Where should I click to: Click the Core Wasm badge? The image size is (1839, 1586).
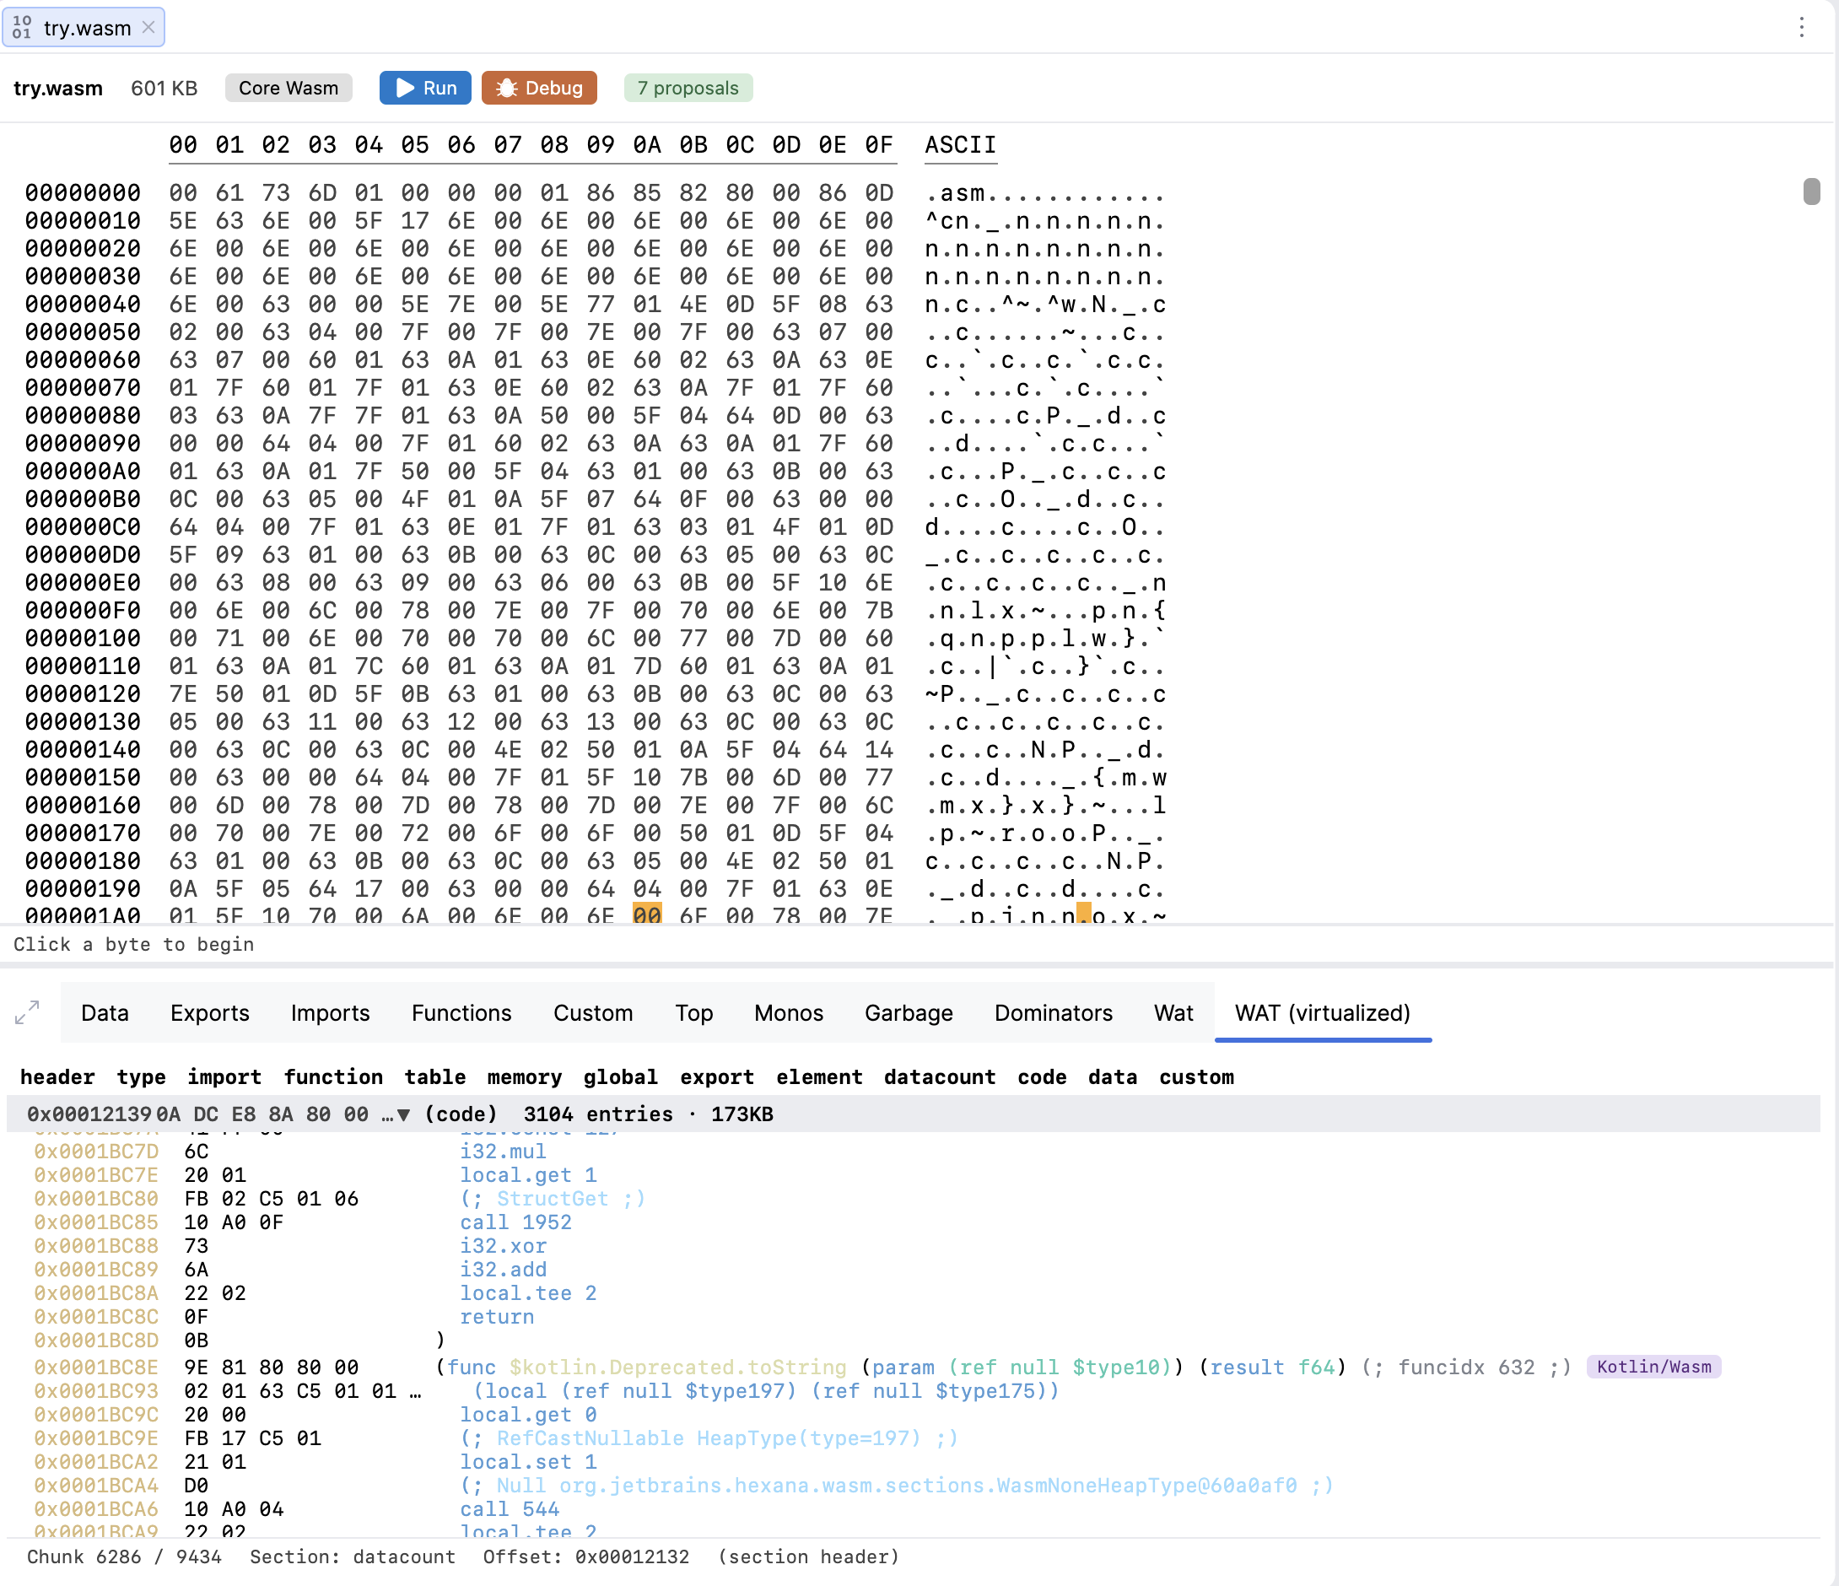click(289, 88)
